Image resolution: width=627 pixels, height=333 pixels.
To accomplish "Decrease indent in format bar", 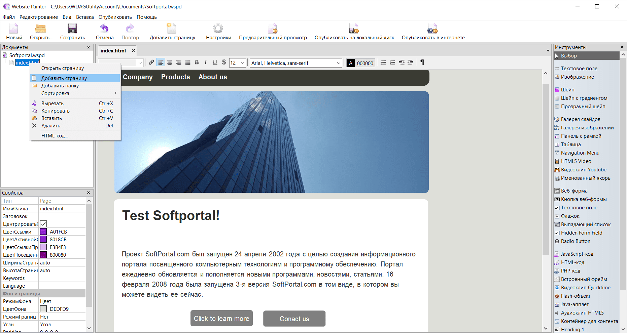I will pos(402,63).
